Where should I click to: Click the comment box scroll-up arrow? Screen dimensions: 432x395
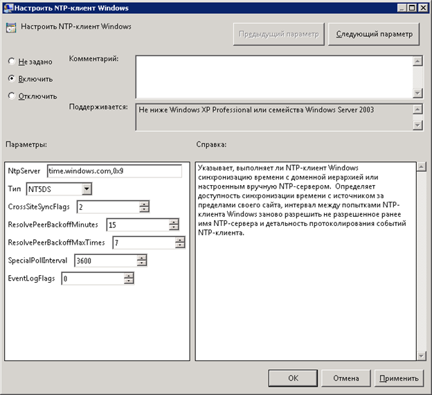coord(417,61)
